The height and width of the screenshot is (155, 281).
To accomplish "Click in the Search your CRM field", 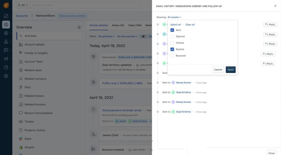I will point(85,5).
